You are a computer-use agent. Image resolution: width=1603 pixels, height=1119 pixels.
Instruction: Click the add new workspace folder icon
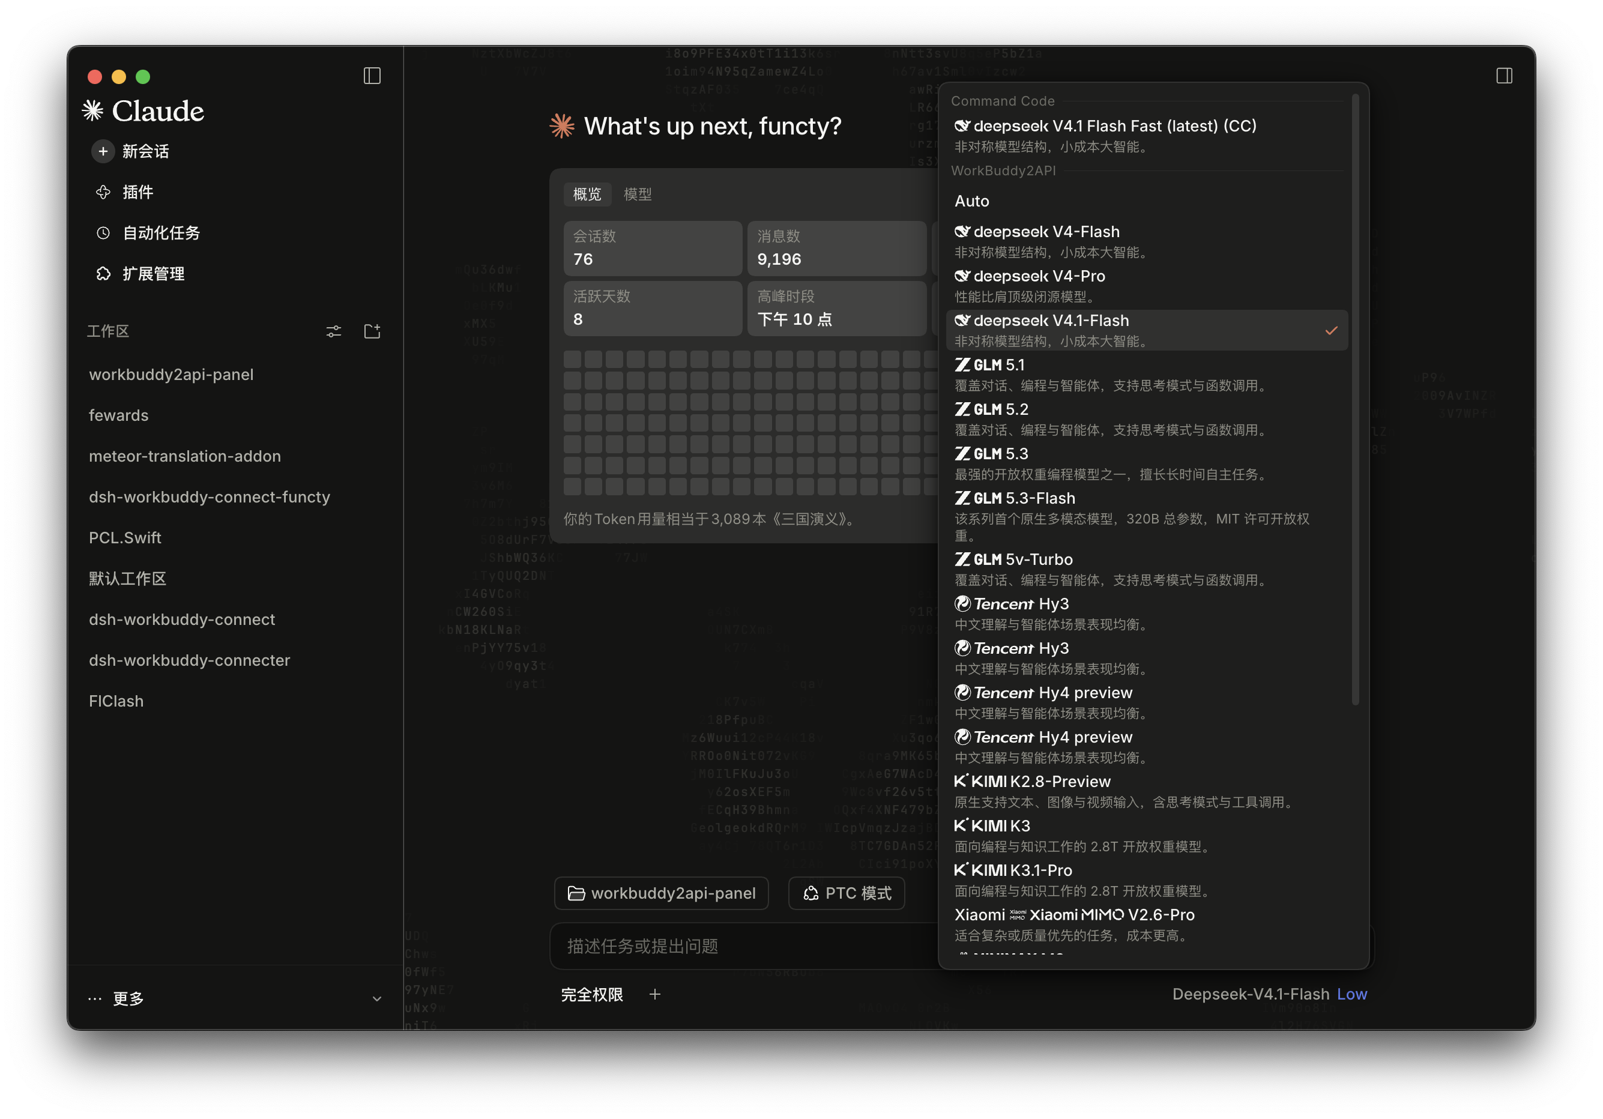[x=372, y=331]
